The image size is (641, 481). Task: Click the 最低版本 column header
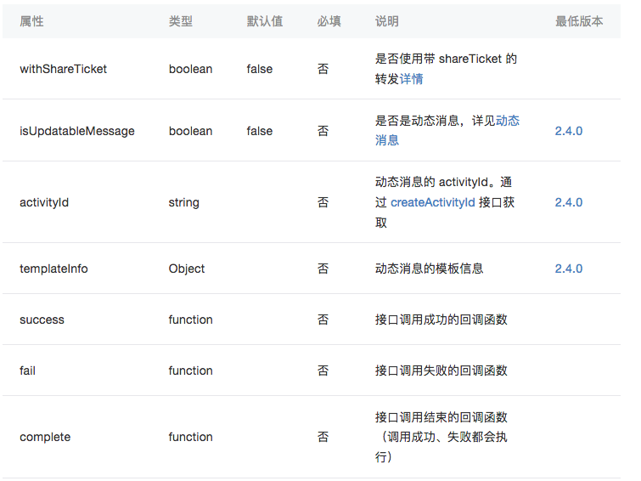(579, 21)
